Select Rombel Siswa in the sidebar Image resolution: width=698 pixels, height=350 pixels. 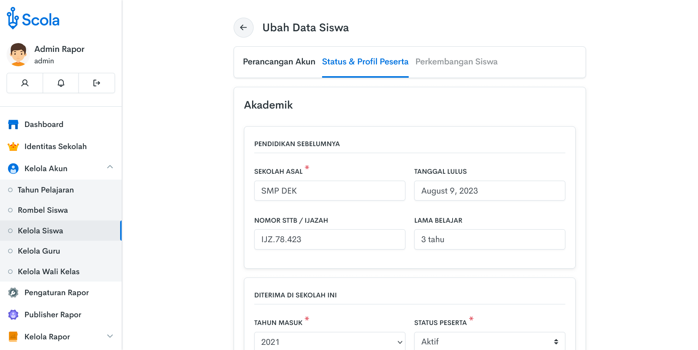[x=43, y=210]
